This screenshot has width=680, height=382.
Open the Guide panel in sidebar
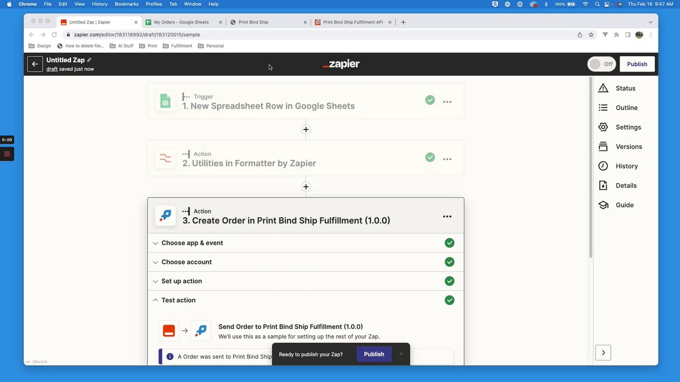(x=616, y=205)
